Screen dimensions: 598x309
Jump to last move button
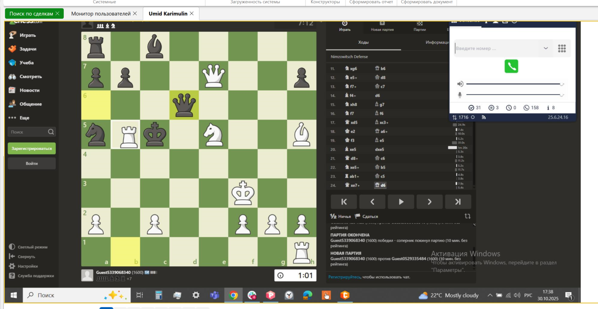458,202
